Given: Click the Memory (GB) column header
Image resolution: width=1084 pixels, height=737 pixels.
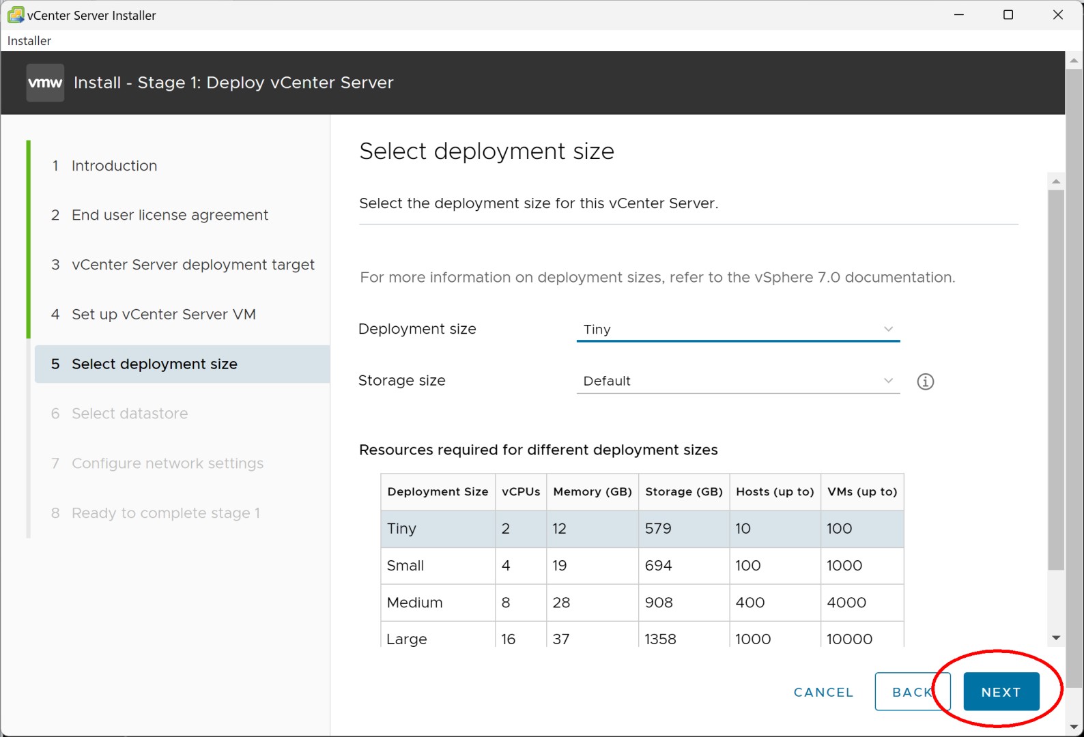Looking at the screenshot, I should click(x=593, y=492).
